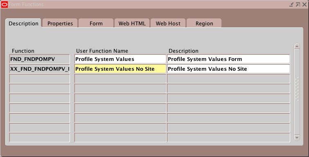Screen dimensions: 309x157
Task: Open the Oracle logo window menu icon
Action: (5, 4)
